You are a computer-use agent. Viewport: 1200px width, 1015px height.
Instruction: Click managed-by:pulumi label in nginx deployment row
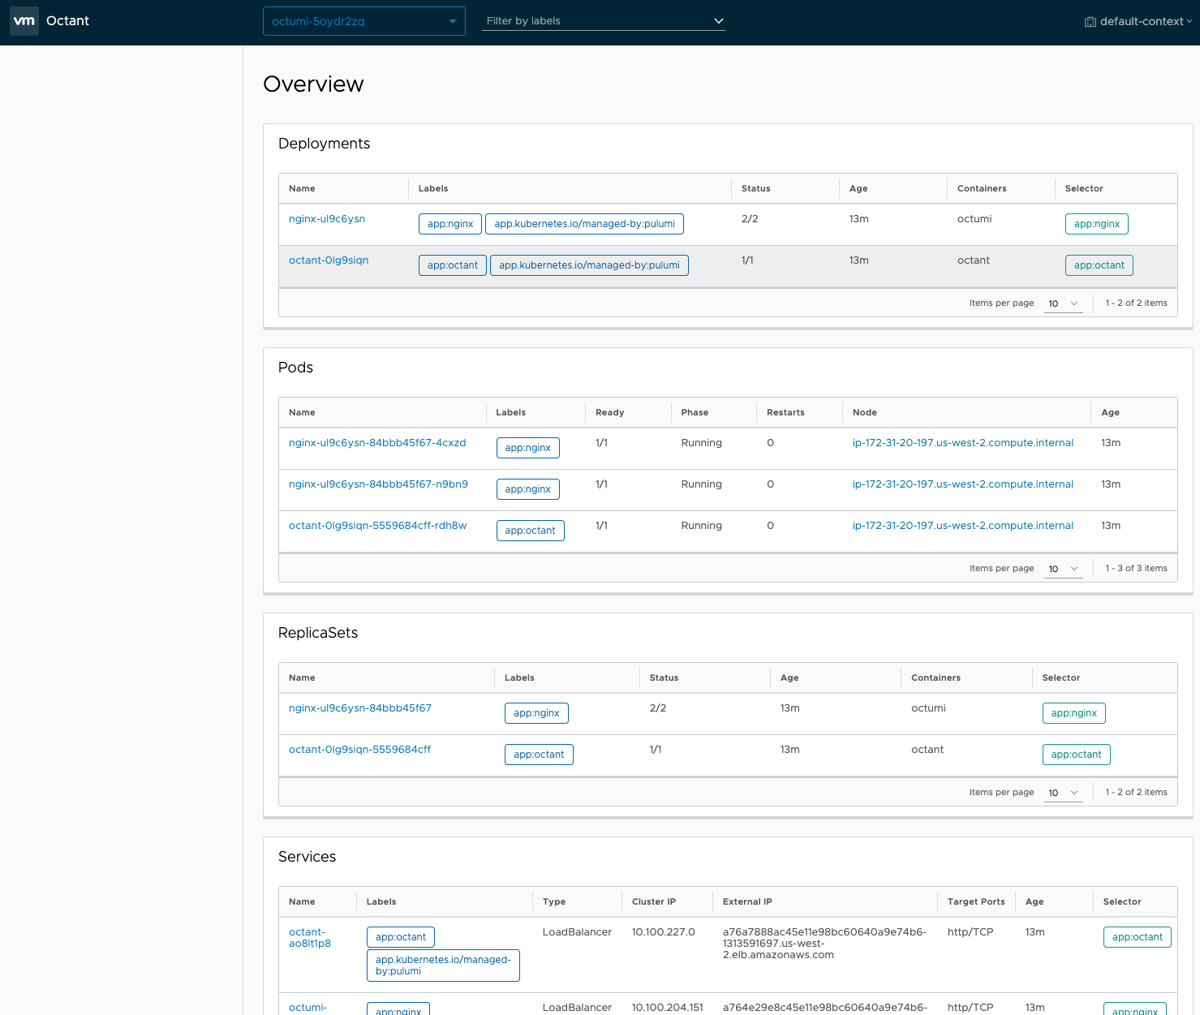pos(584,224)
